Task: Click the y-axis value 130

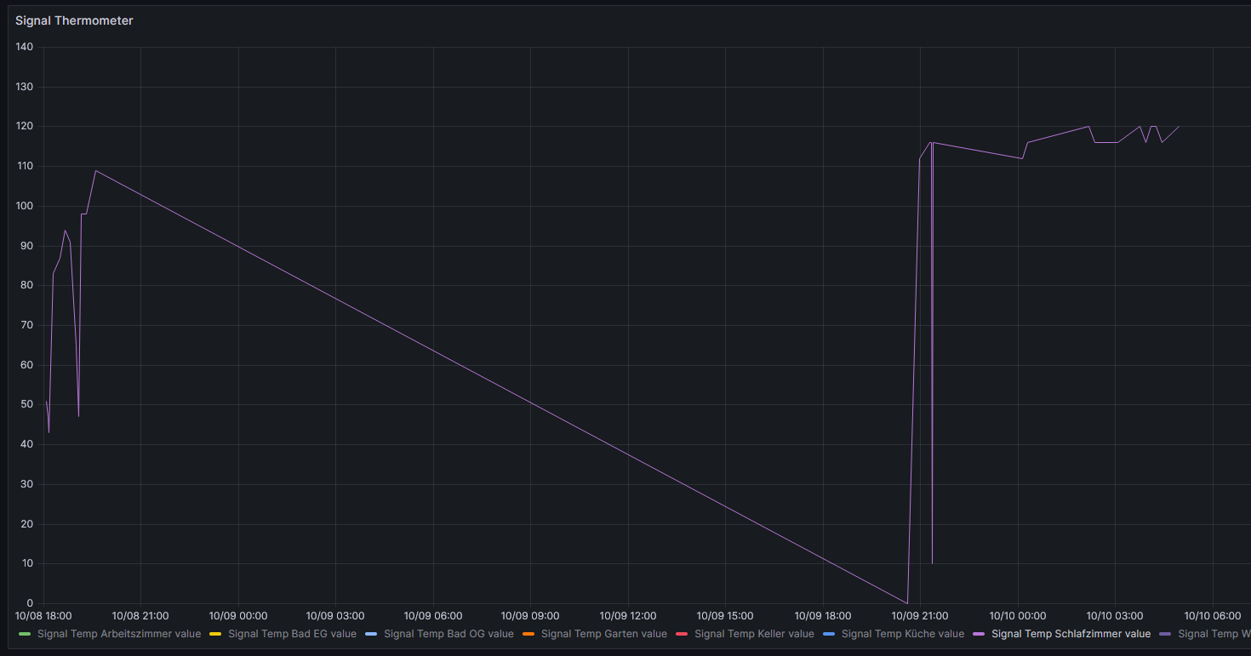Action: tap(24, 87)
